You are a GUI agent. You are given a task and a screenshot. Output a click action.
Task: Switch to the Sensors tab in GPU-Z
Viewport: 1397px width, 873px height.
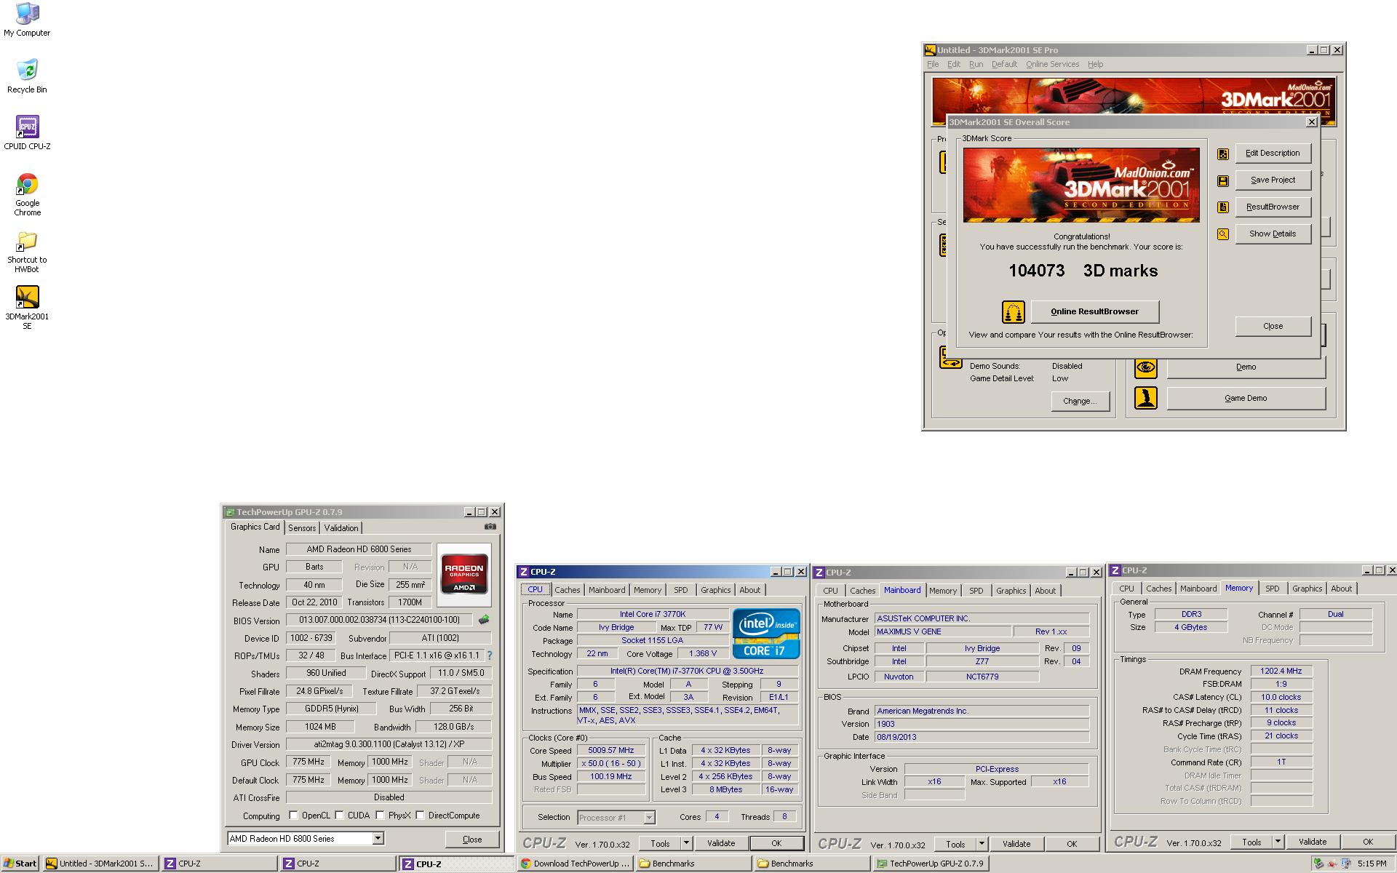302,528
